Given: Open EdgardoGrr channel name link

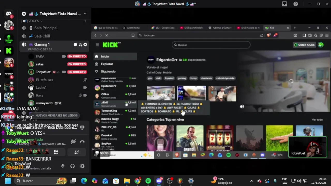Looking at the screenshot, I should [x=167, y=60].
